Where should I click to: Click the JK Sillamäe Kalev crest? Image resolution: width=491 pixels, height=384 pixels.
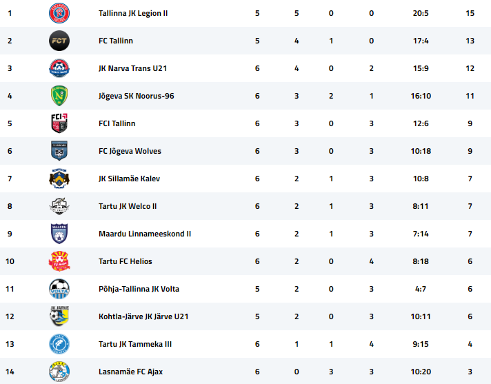click(59, 179)
